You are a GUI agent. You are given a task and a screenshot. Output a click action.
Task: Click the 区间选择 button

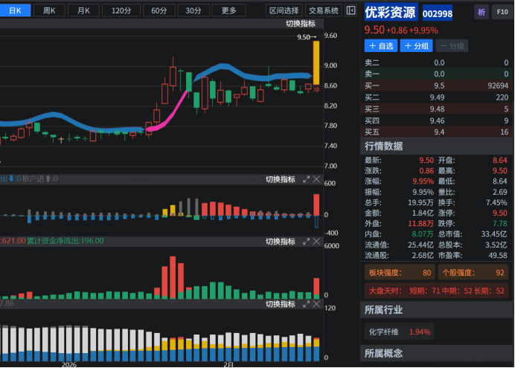(x=284, y=10)
